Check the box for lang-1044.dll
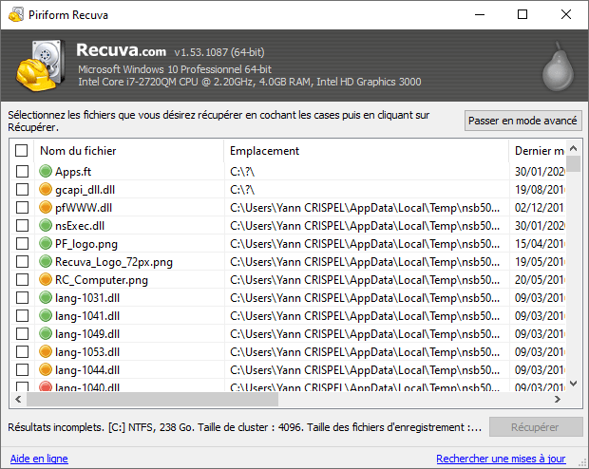 pyautogui.click(x=22, y=369)
